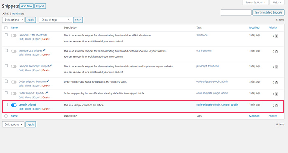Sort by Name in table footer
The height and width of the screenshot is (153, 288).
[x=14, y=116]
